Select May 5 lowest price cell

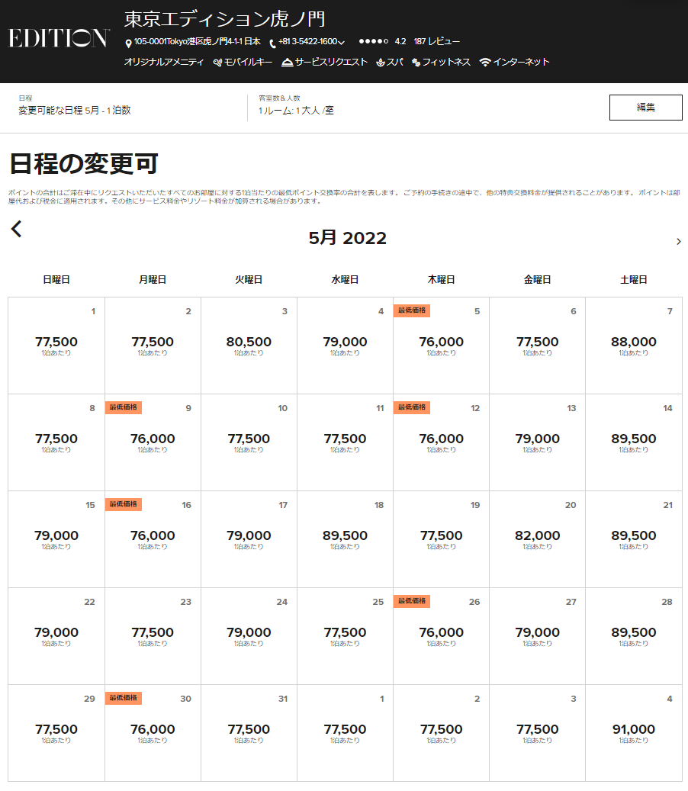[441, 345]
